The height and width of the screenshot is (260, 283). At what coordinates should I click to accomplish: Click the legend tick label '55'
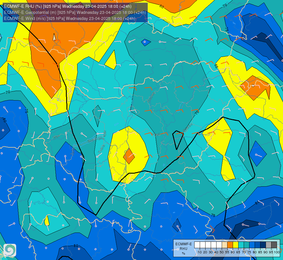pos(227,252)
